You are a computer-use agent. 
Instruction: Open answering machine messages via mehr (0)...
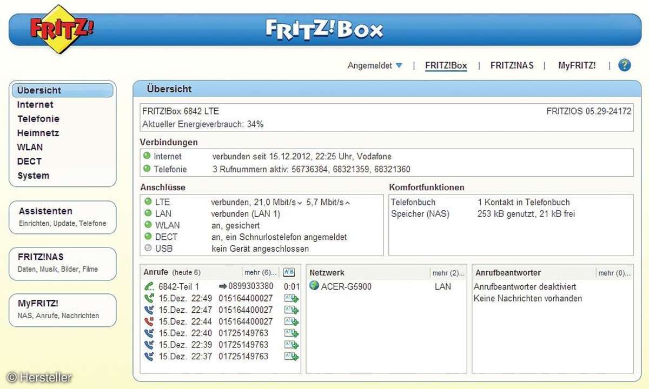click(x=614, y=273)
